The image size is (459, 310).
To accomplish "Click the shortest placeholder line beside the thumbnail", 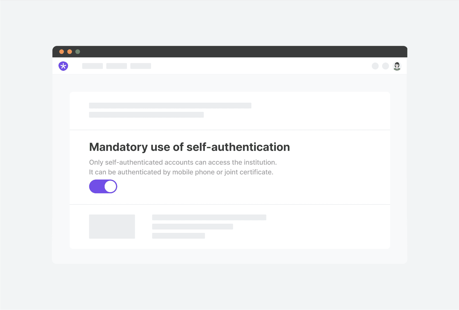I will pos(178,236).
